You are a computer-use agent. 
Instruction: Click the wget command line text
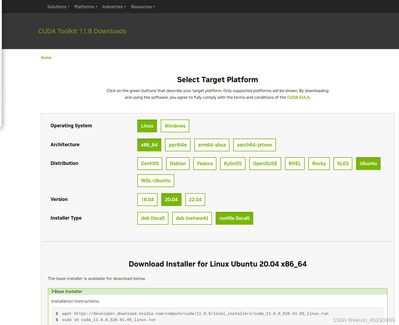coord(195,314)
